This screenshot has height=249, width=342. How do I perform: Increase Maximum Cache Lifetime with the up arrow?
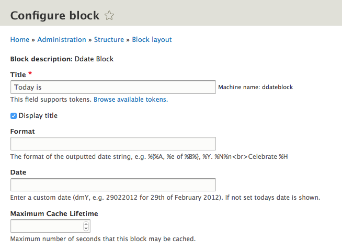point(86,224)
